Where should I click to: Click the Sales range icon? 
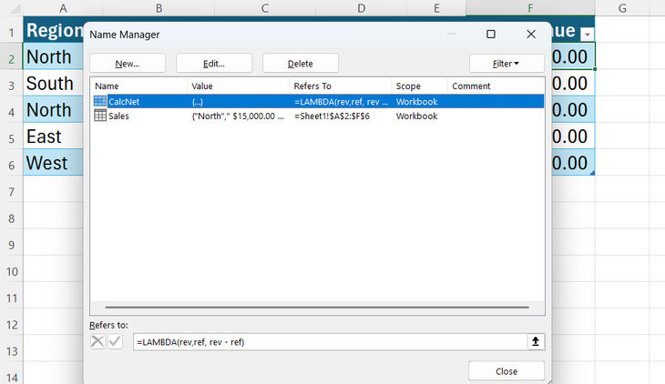point(100,116)
